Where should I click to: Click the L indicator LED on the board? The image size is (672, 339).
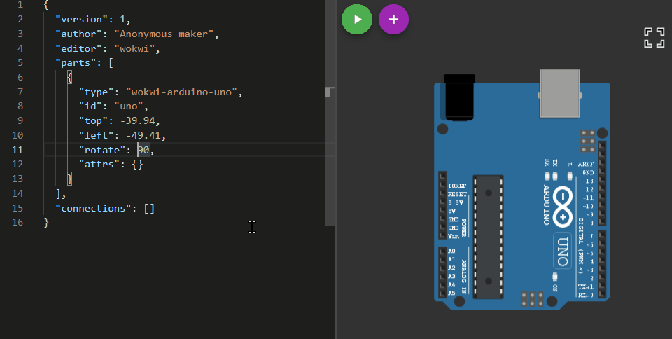[570, 176]
